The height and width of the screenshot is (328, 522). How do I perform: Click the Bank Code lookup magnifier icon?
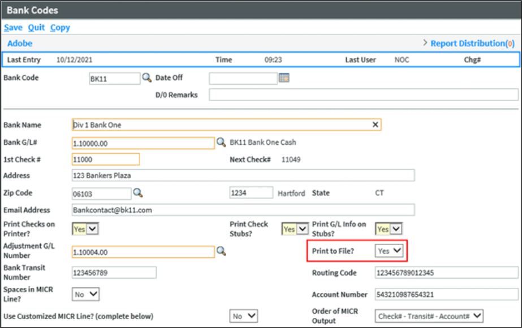pos(146,78)
